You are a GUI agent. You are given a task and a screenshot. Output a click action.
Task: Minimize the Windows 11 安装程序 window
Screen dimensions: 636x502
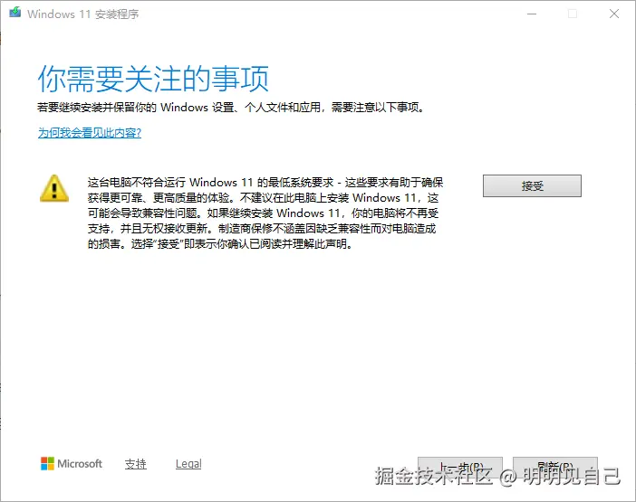coord(532,14)
